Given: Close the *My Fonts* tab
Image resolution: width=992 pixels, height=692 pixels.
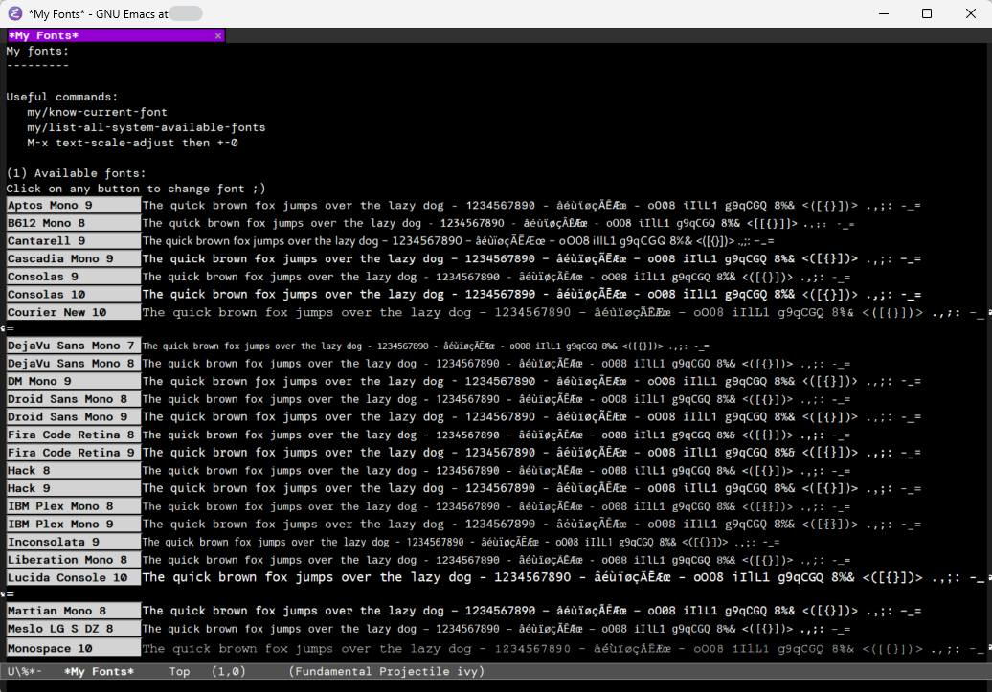Looking at the screenshot, I should tap(218, 35).
